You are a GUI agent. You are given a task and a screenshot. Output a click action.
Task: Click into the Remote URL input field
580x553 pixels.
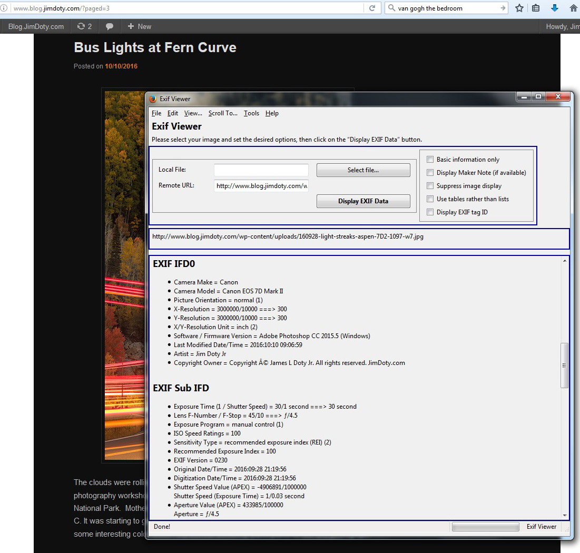(261, 186)
